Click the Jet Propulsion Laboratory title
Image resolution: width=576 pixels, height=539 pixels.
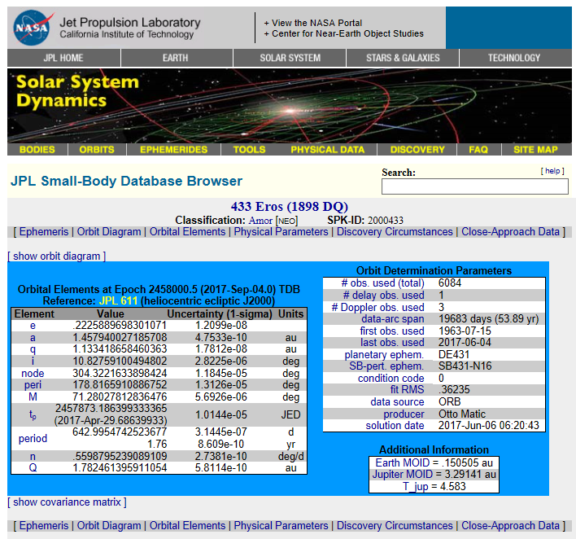point(130,23)
